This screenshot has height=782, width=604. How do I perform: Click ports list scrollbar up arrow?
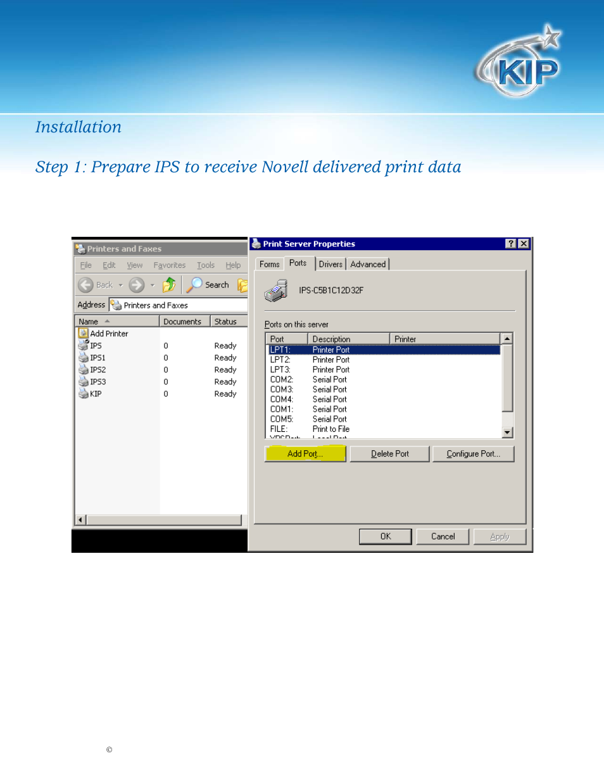pos(507,339)
